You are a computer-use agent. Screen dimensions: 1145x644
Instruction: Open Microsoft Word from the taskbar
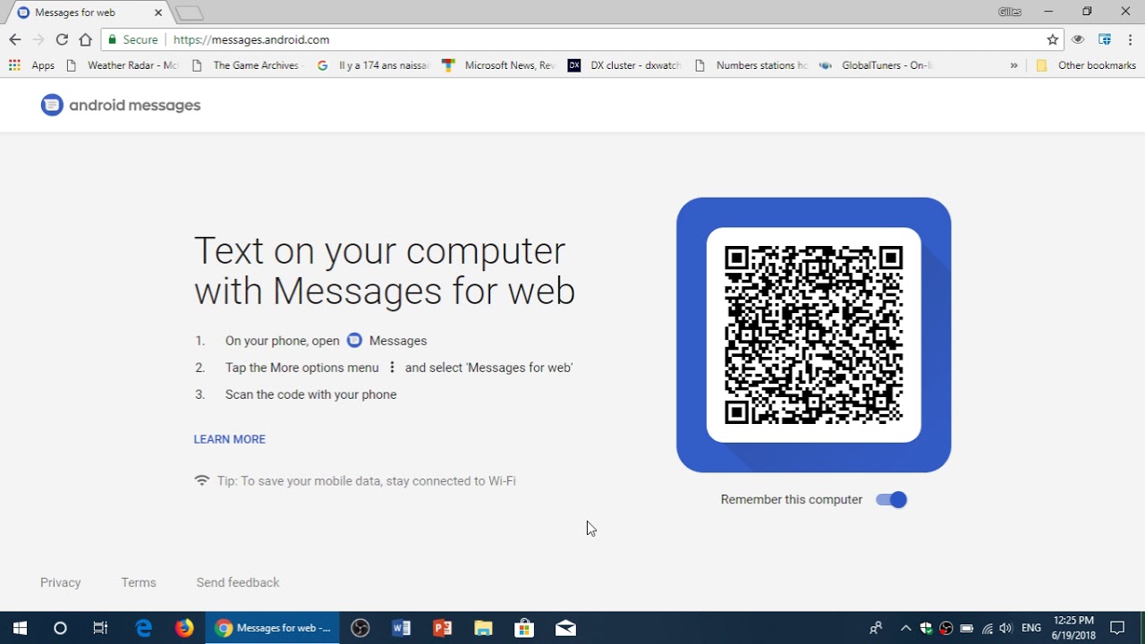coord(402,628)
